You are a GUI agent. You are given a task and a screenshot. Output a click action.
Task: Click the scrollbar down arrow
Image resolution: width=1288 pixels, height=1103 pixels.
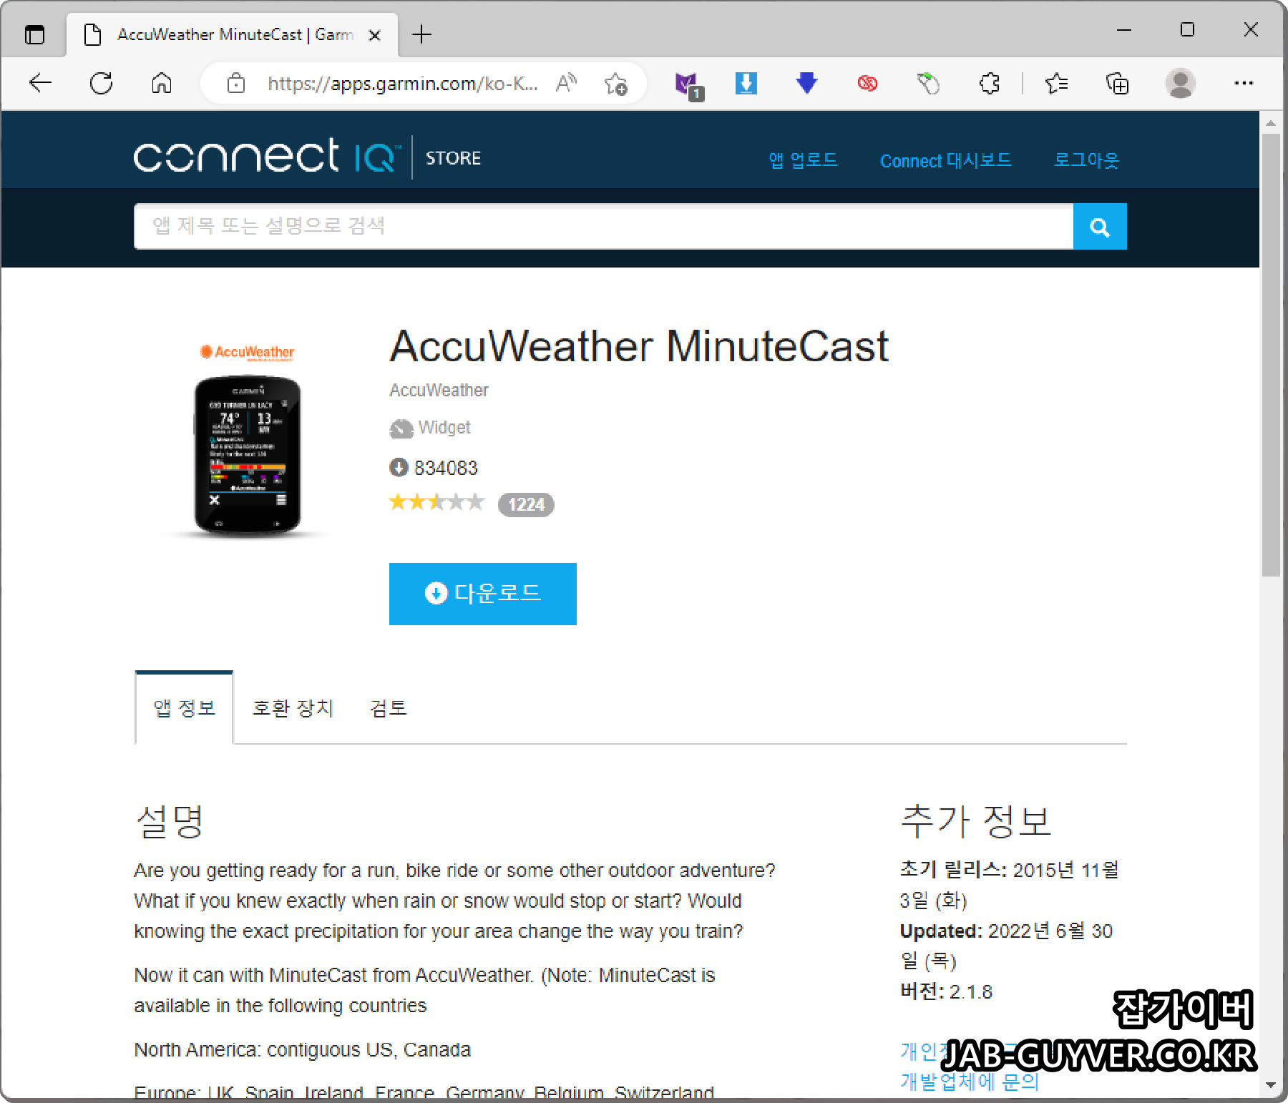pyautogui.click(x=1271, y=1085)
